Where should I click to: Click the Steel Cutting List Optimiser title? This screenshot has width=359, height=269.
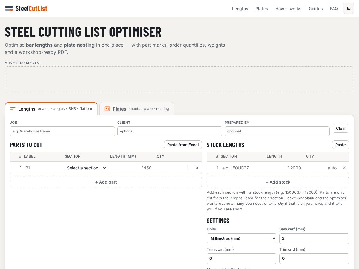pos(83,32)
